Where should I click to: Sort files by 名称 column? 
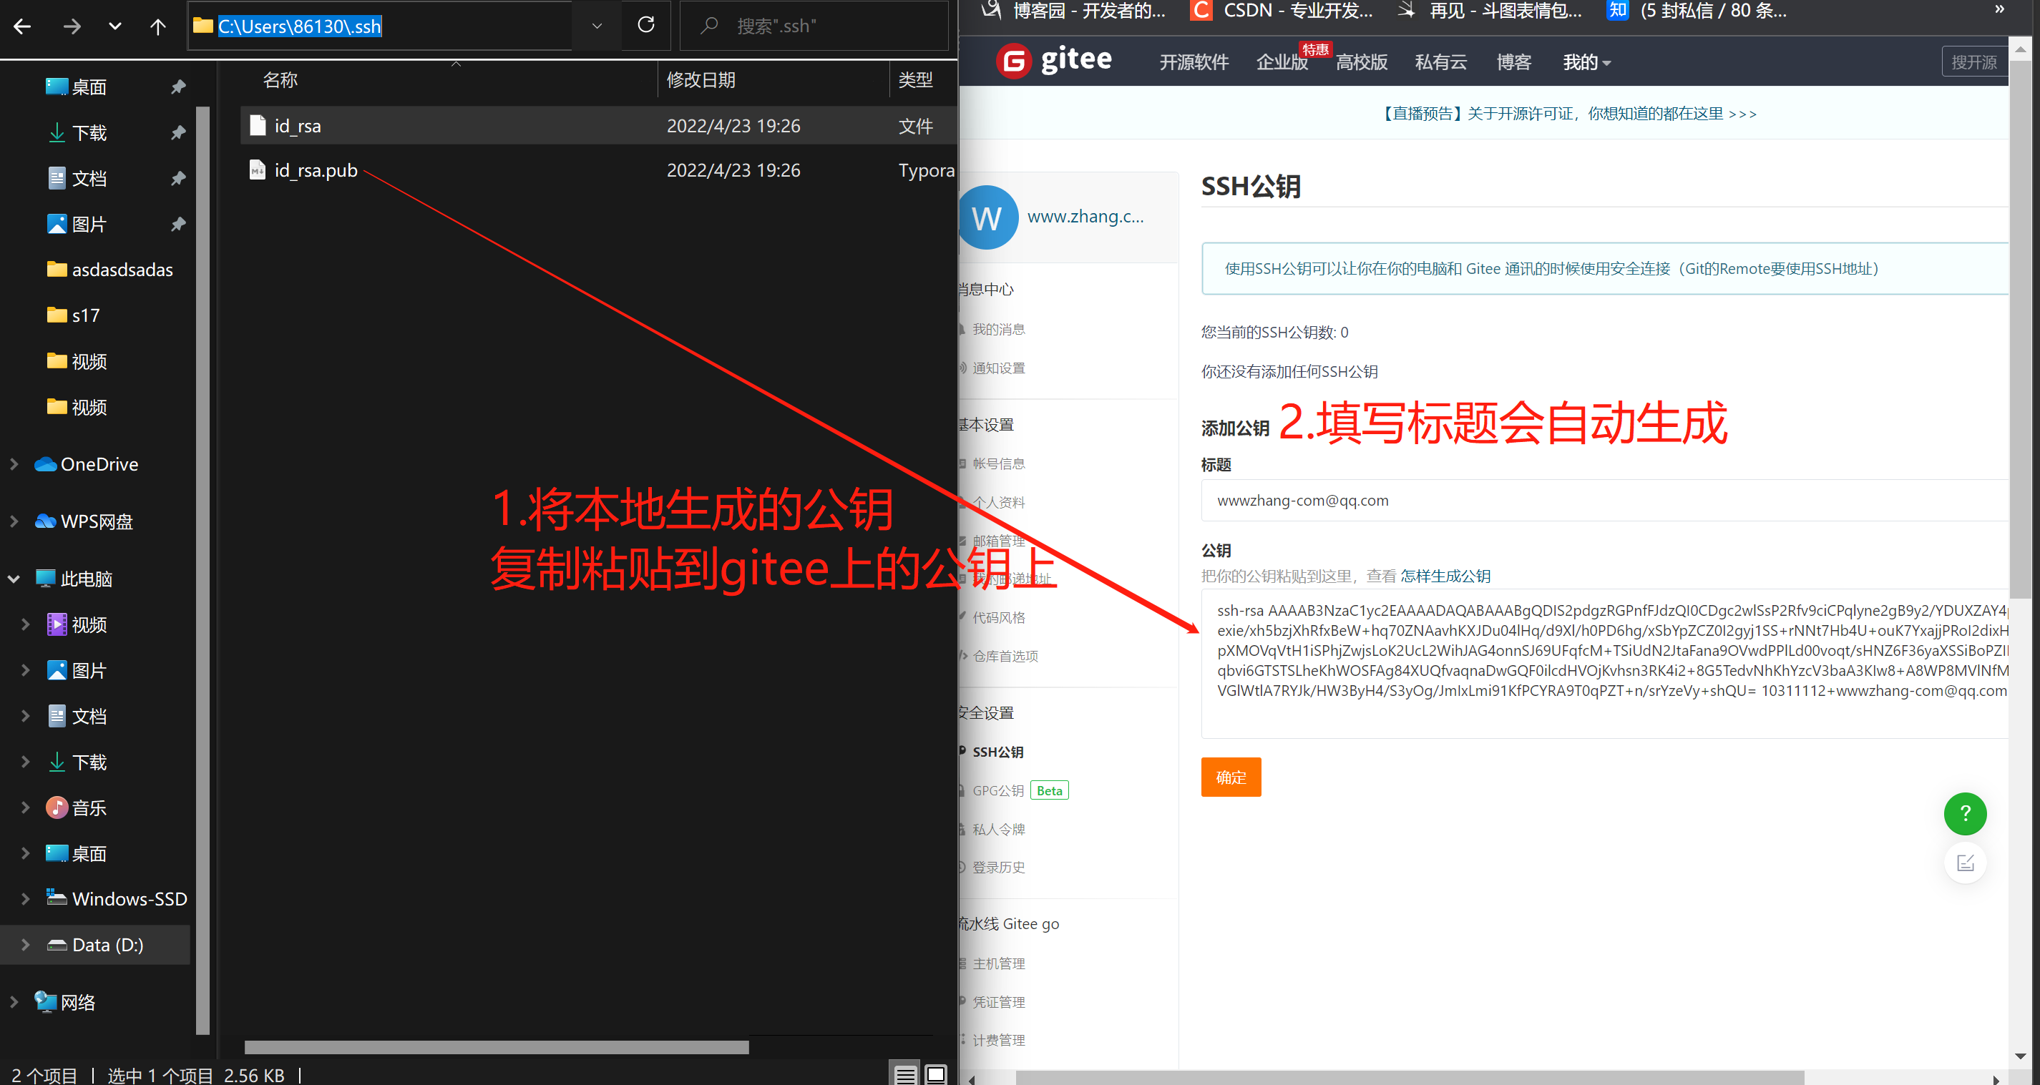pyautogui.click(x=280, y=80)
